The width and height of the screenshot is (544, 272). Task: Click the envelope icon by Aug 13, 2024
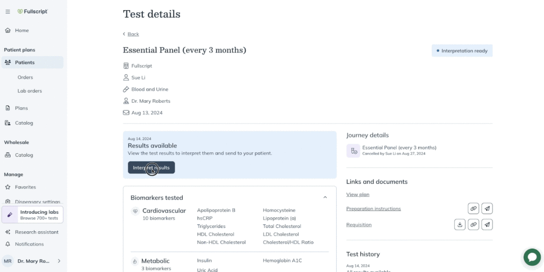(x=126, y=113)
